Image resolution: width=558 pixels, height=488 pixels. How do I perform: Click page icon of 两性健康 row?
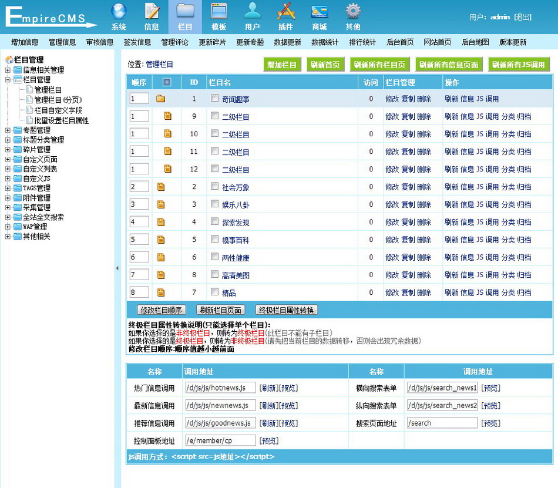coord(161,257)
